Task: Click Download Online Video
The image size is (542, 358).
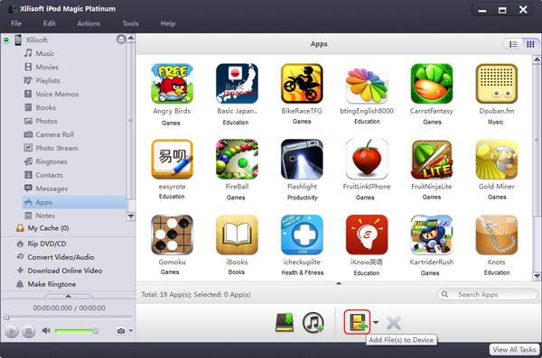Action: (65, 271)
